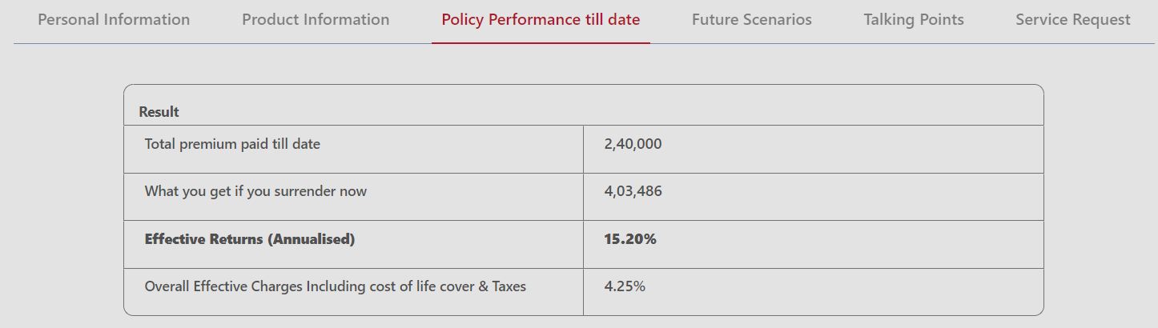Go to the Future Scenarios tab
1158x328 pixels.
click(751, 19)
